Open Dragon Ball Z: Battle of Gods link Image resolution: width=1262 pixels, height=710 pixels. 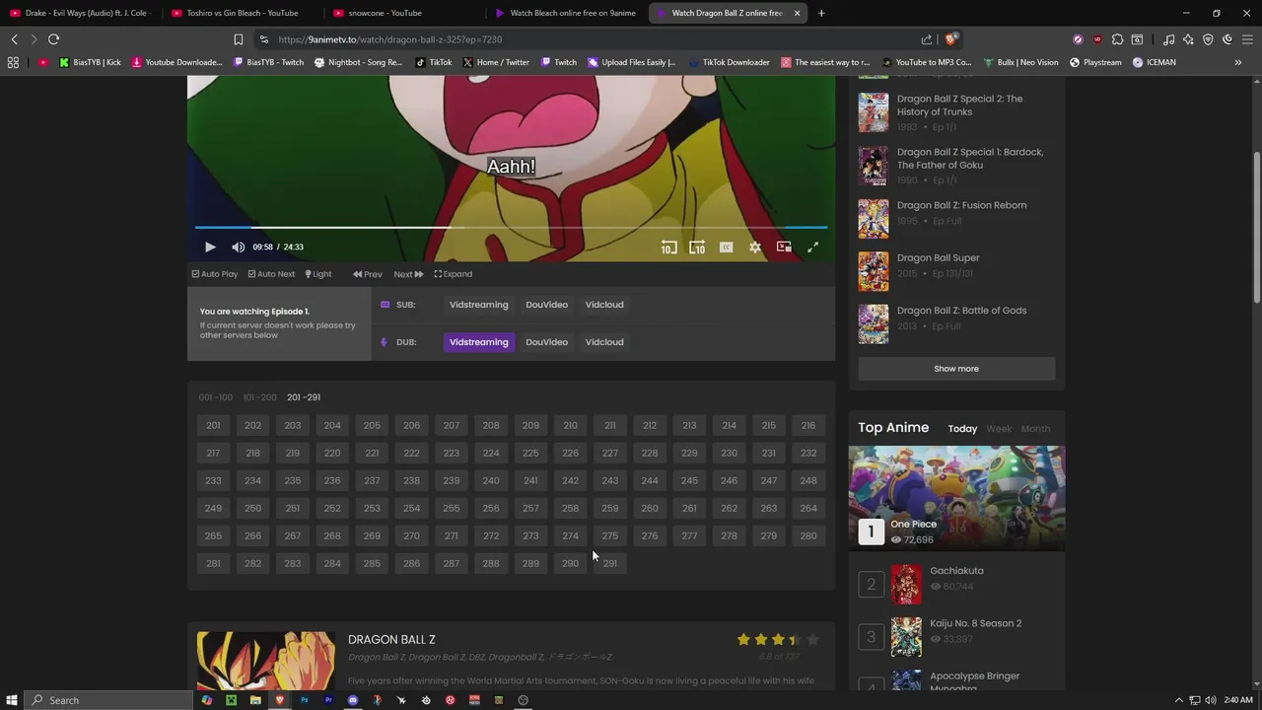click(961, 311)
